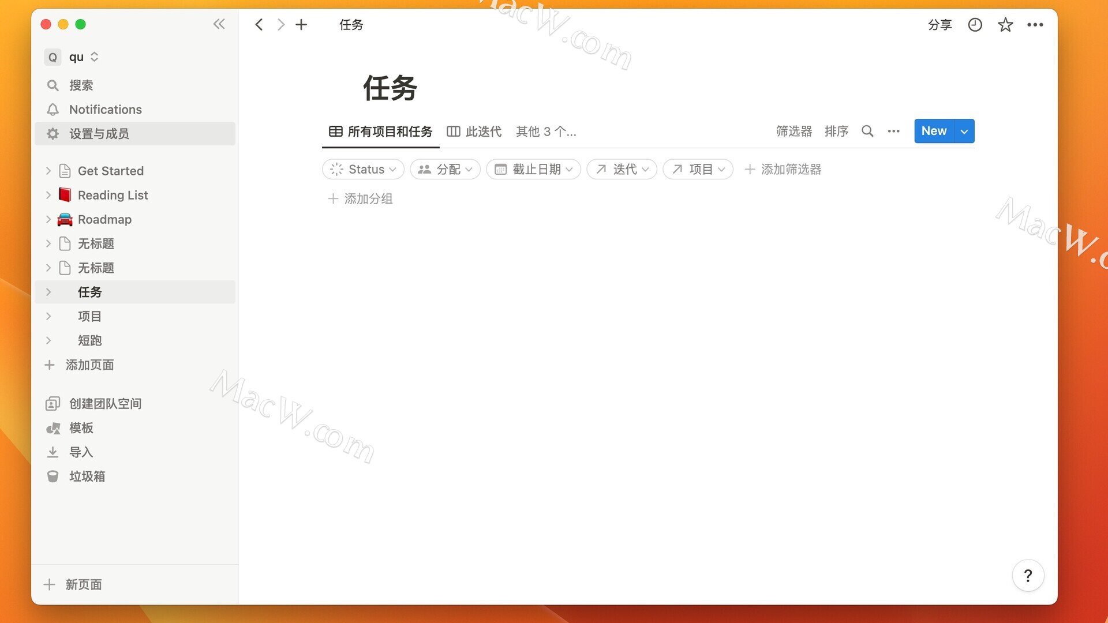Click 分享 share button
Screen dimensions: 1108x623
click(939, 25)
